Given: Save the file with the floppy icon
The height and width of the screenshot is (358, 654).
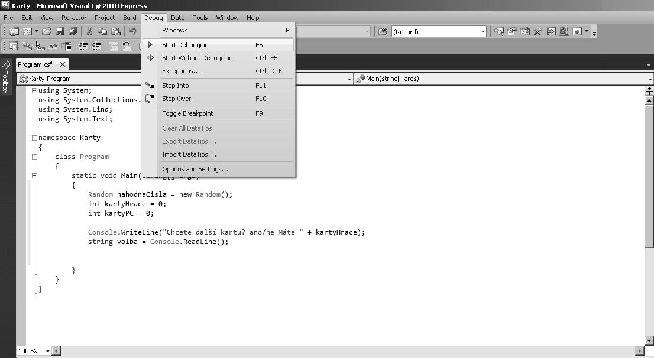Looking at the screenshot, I should (60, 32).
